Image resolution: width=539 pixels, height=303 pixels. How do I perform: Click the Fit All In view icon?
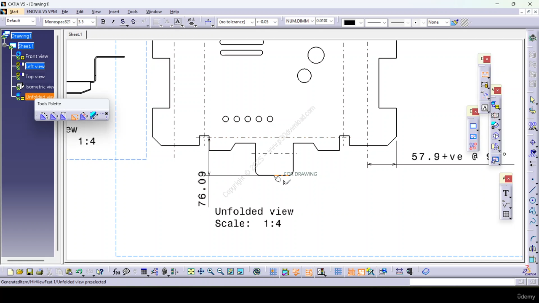(x=191, y=272)
